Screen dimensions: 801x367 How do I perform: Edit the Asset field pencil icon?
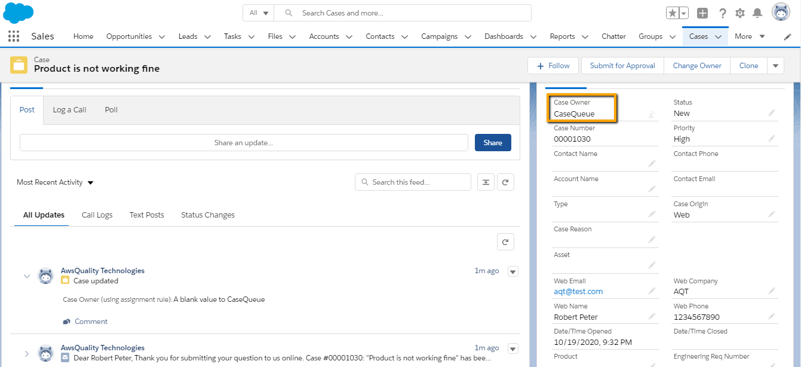pyautogui.click(x=652, y=265)
